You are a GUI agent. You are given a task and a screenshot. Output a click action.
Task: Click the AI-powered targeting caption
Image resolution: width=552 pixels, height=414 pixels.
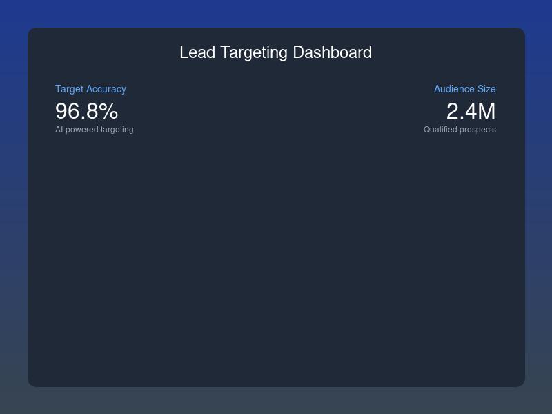click(x=95, y=129)
